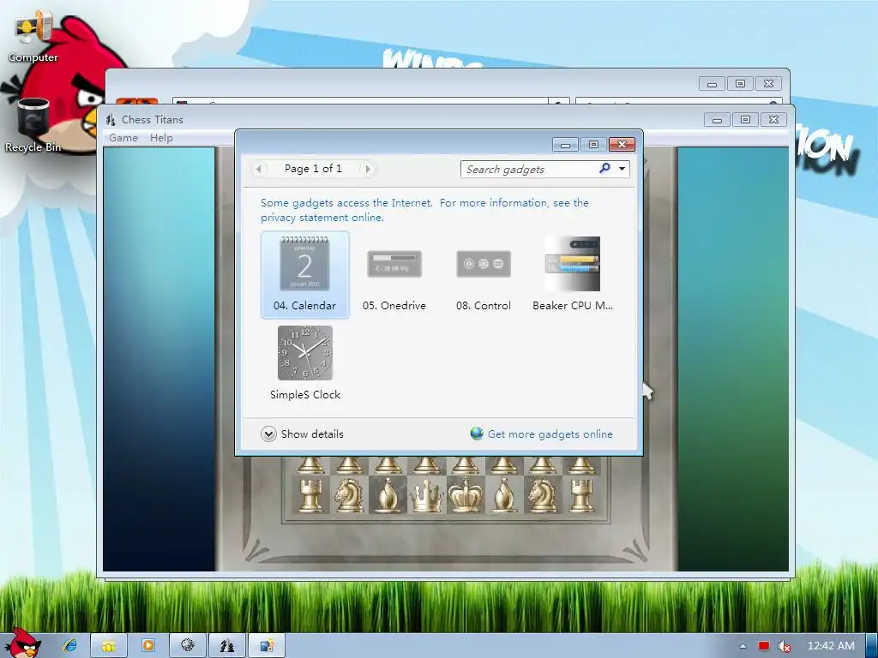Screen dimensions: 878x658
Task: Click the Chess Titans title bar icon
Action: coord(111,119)
